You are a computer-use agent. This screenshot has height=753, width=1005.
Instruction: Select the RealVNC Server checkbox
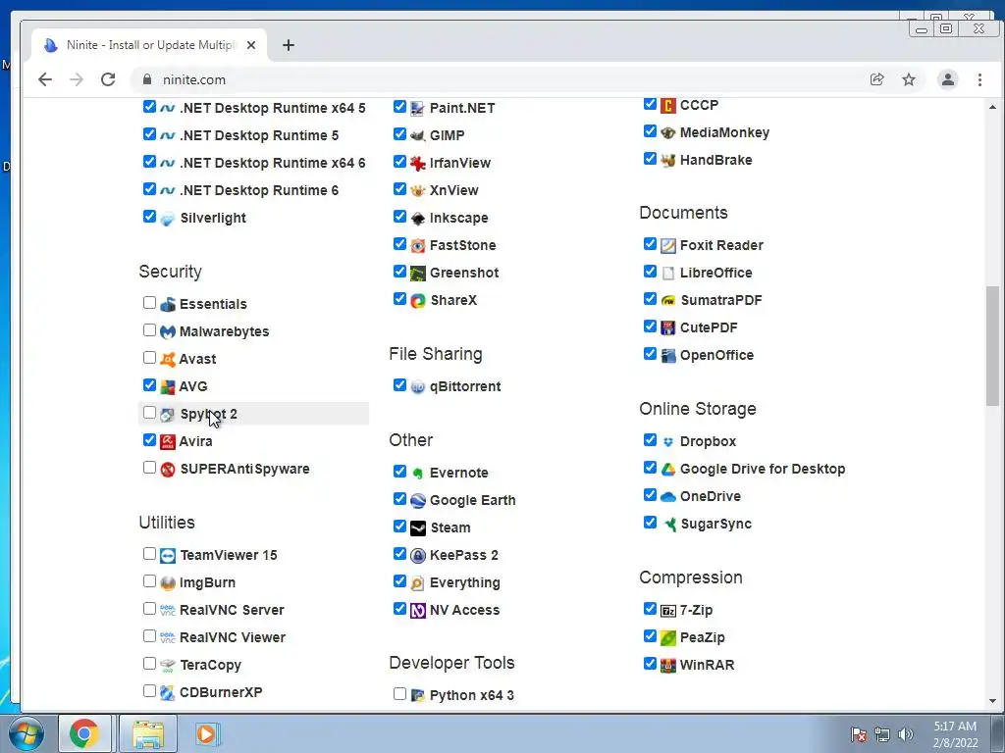(149, 608)
